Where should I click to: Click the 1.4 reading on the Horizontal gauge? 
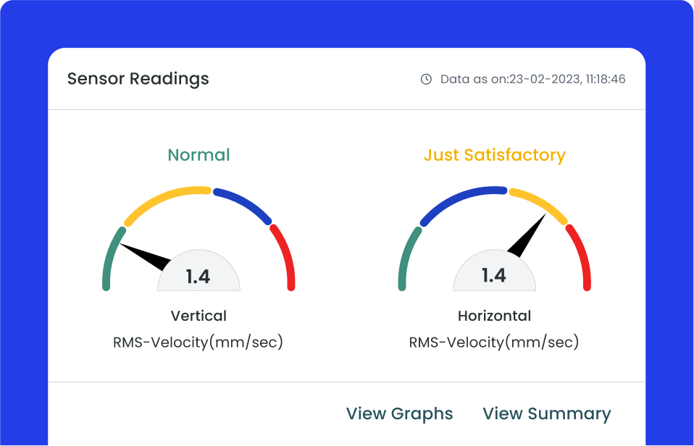tap(495, 276)
